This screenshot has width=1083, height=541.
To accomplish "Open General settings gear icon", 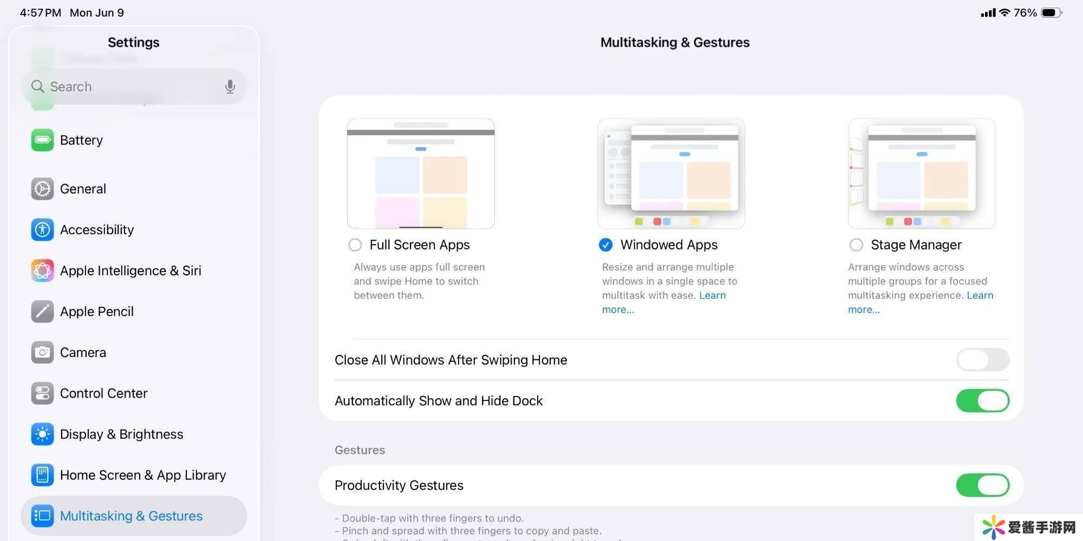I will click(42, 189).
